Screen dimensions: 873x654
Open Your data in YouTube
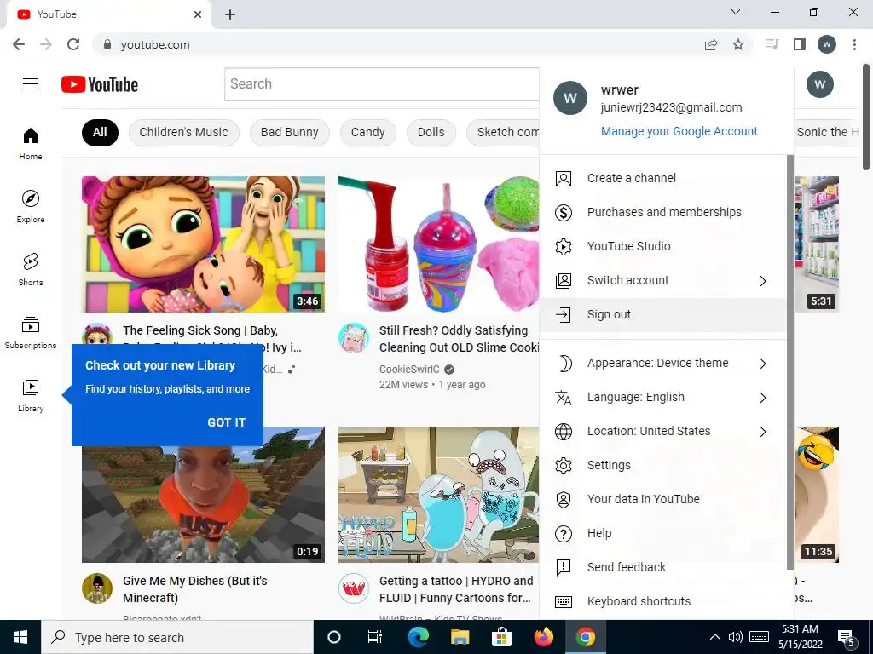[x=663, y=499]
